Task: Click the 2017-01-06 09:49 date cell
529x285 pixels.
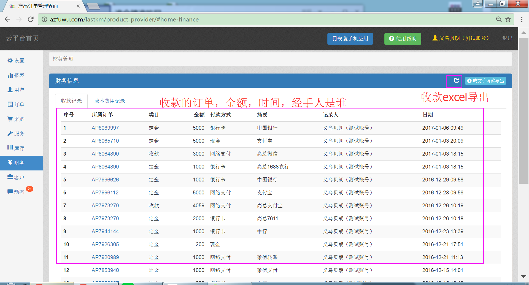Action: click(x=443, y=128)
